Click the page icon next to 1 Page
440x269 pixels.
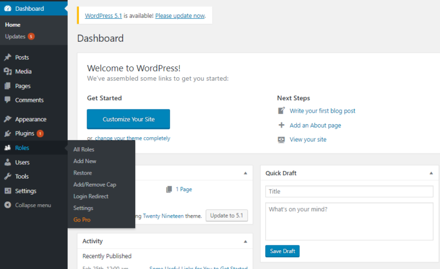(169, 189)
